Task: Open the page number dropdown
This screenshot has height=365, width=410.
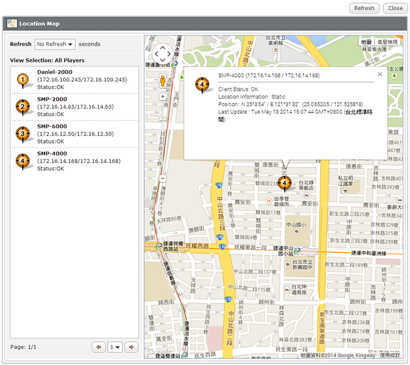Action: coord(115,347)
